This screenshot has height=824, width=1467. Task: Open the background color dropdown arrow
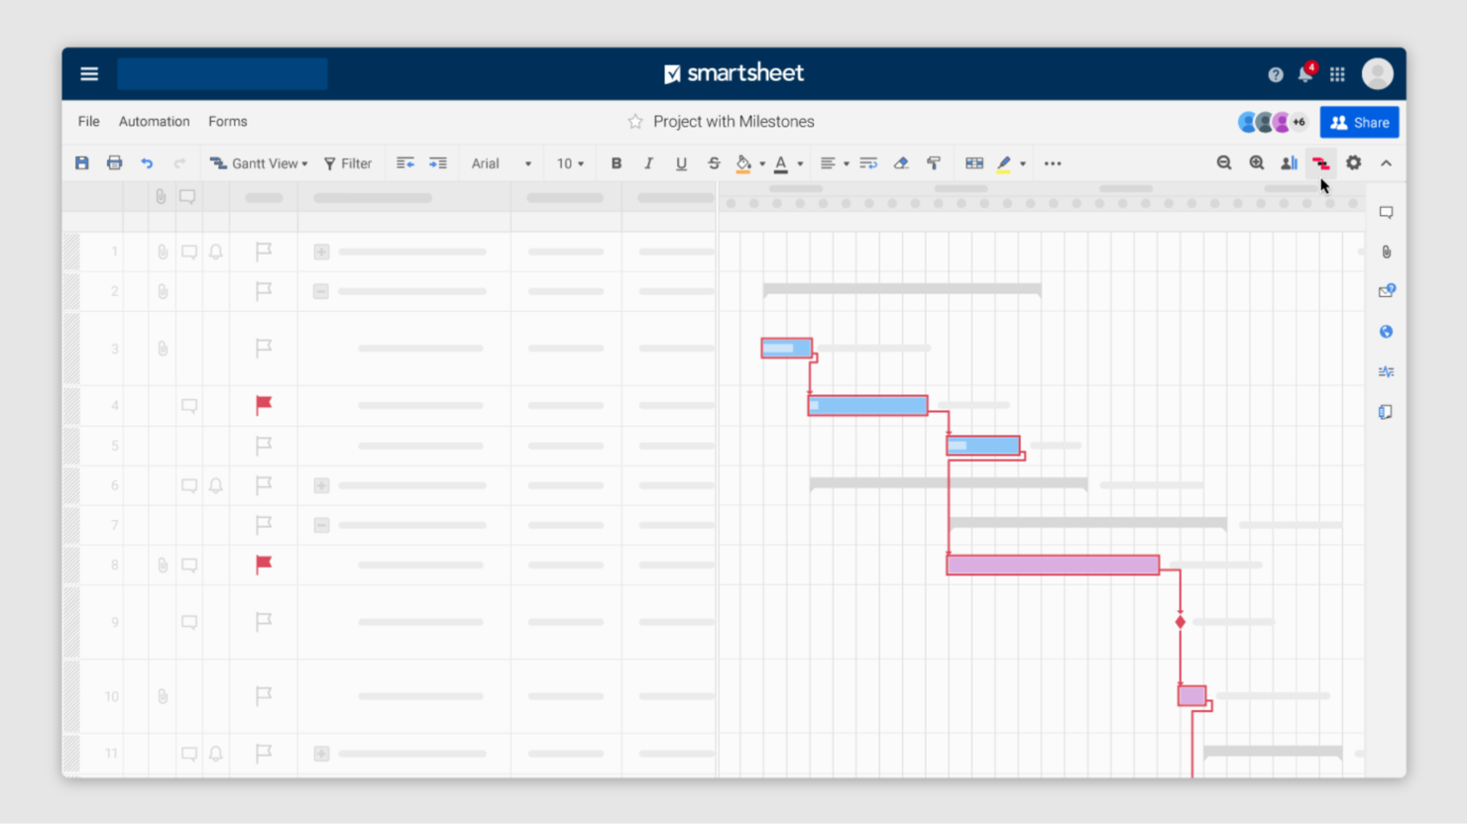[761, 164]
